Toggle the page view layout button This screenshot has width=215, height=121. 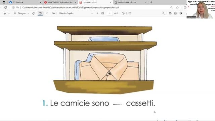coord(40,13)
